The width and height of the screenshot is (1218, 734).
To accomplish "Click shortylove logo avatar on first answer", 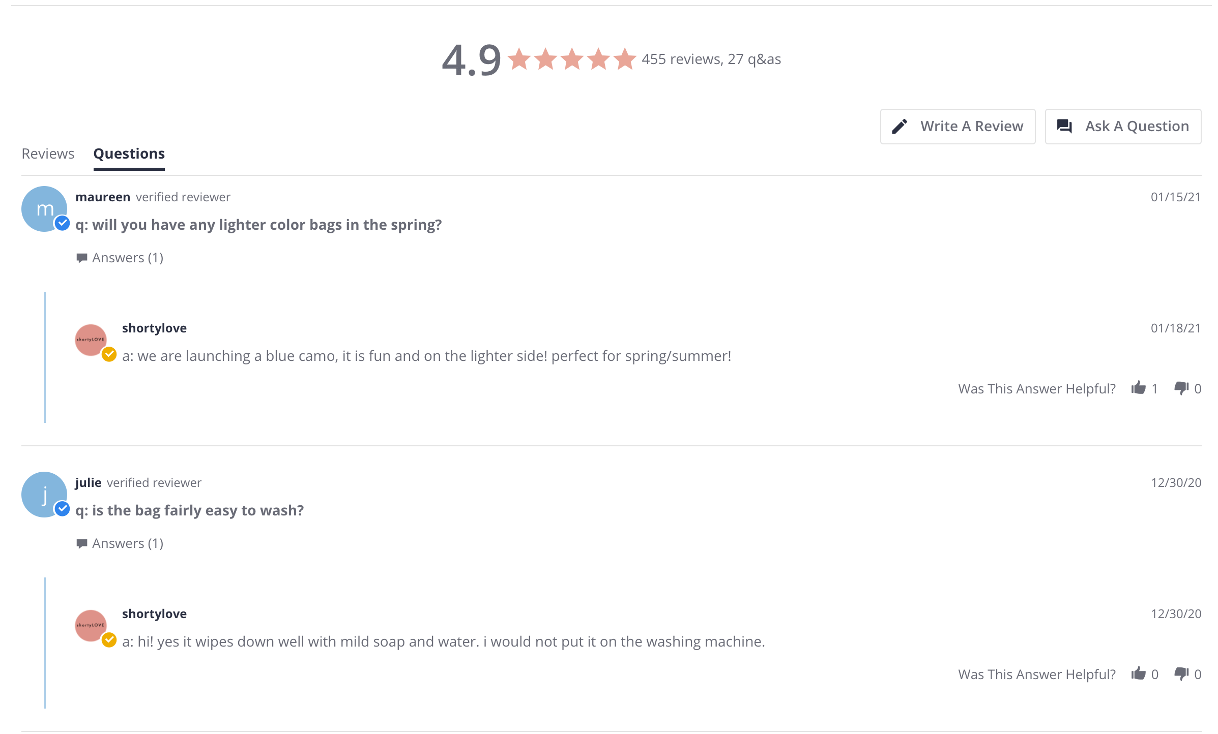I will 91,340.
